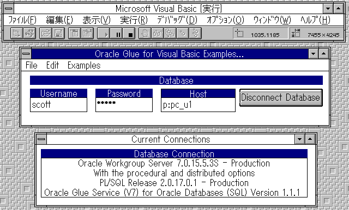Click the Microsoft Visual Basic title bar
Image resolution: width=349 pixels, height=210 pixels.
[169, 9]
